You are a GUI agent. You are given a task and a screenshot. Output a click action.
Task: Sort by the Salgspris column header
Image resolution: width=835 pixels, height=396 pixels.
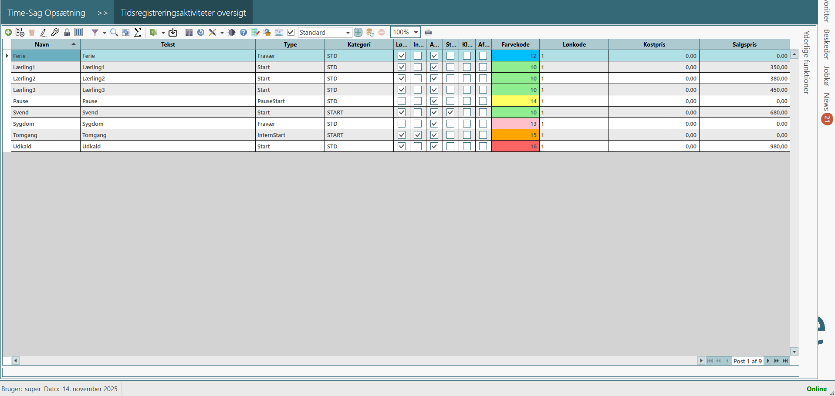pyautogui.click(x=744, y=44)
